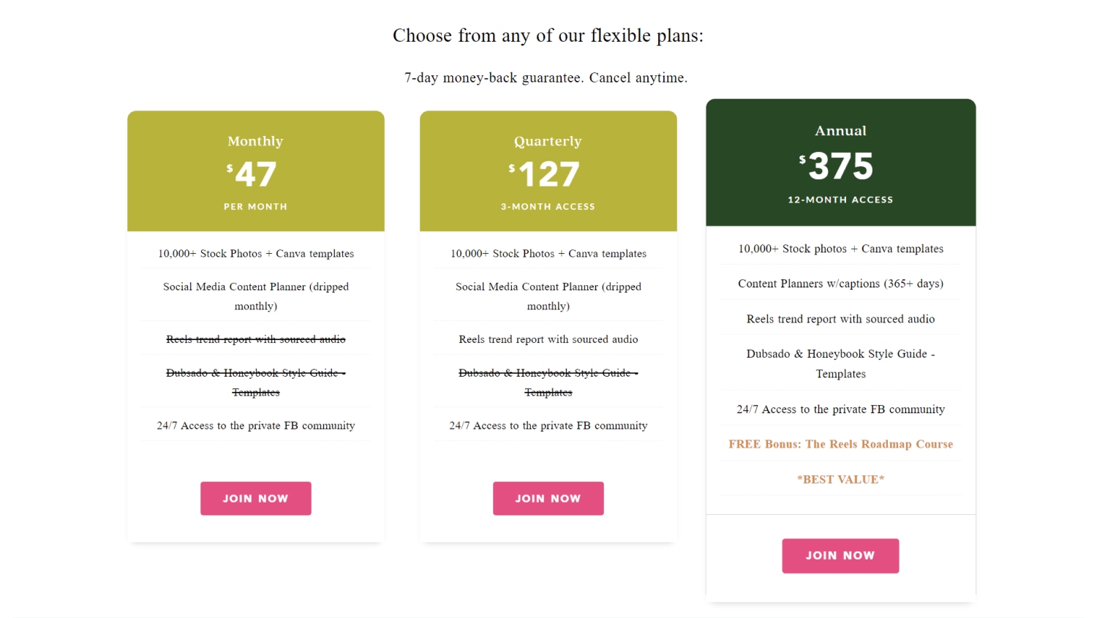Screen dimensions: 1097x618
Task: Click the crossed-out Reels trend report in Monthly
Action: pos(255,339)
